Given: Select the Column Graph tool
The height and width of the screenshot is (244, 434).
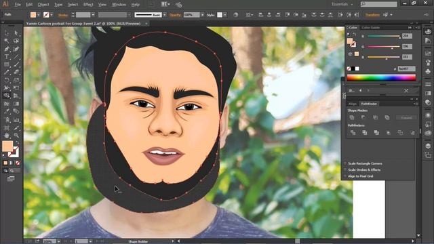Looking at the screenshot, I should 16,119.
